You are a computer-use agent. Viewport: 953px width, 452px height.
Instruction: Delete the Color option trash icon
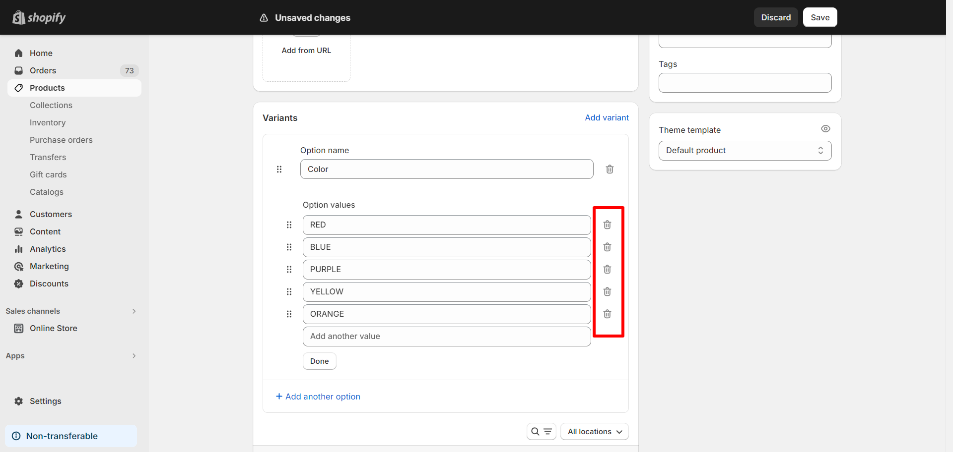[610, 169]
